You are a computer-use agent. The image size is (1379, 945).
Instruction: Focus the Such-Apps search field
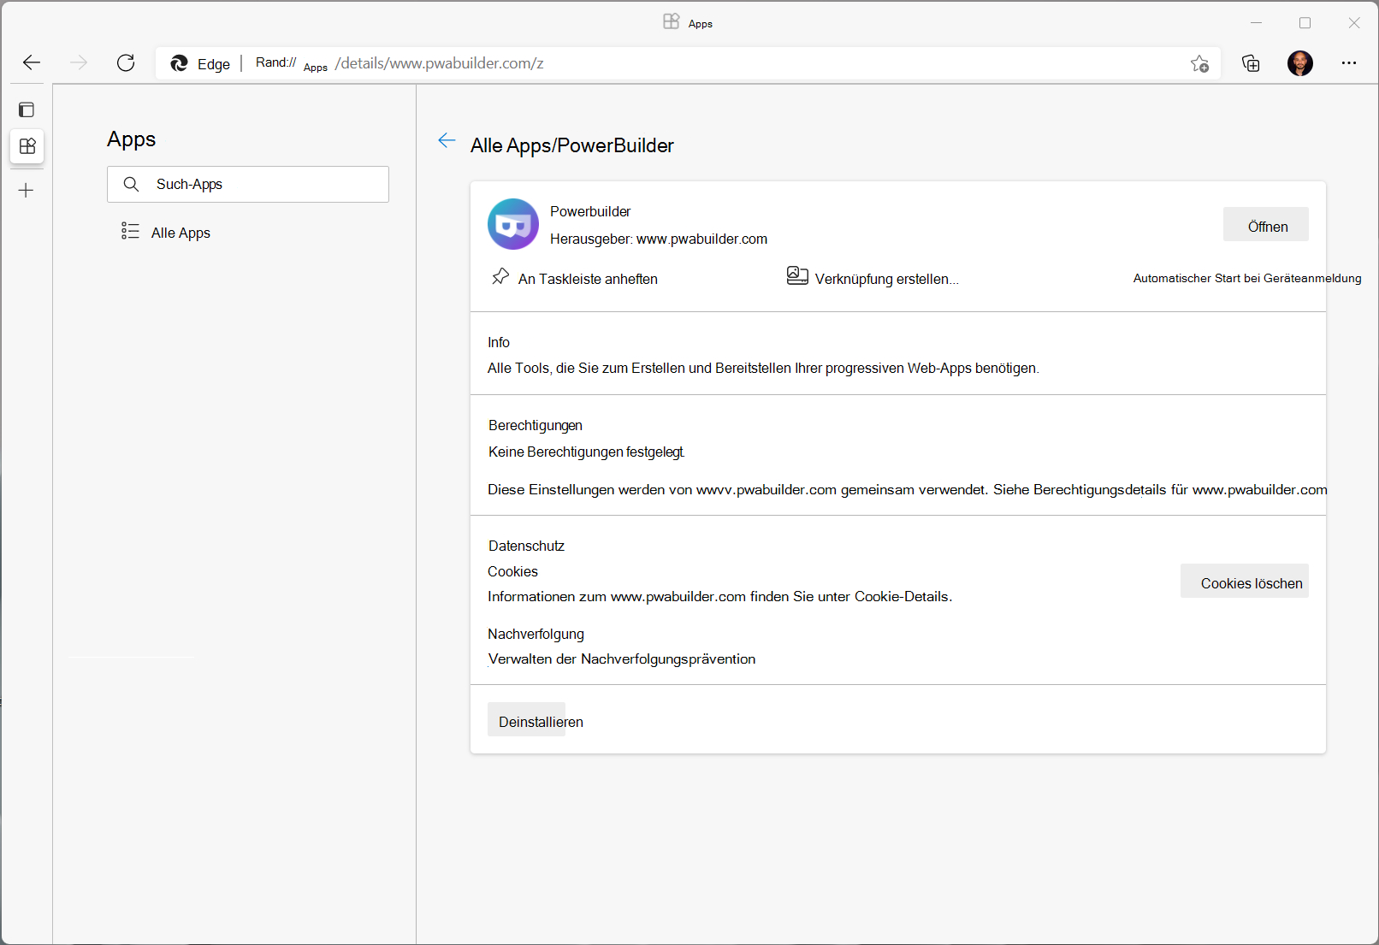(248, 184)
